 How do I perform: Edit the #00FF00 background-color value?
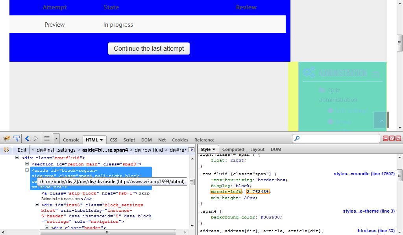(x=271, y=217)
